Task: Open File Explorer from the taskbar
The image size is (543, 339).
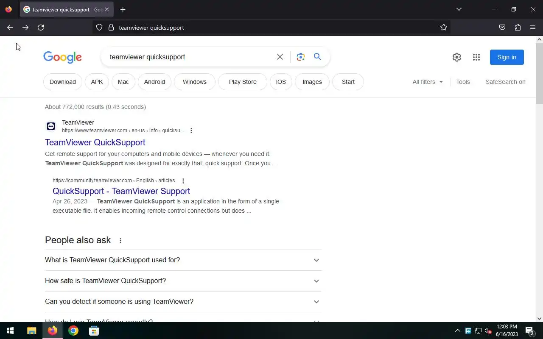Action: (x=32, y=331)
